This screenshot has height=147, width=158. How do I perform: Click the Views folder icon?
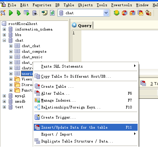pos(17,79)
